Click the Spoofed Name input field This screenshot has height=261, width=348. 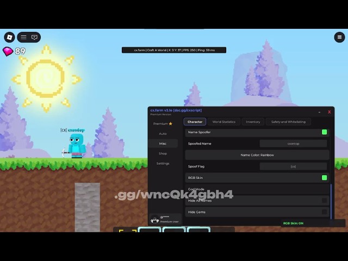293,144
